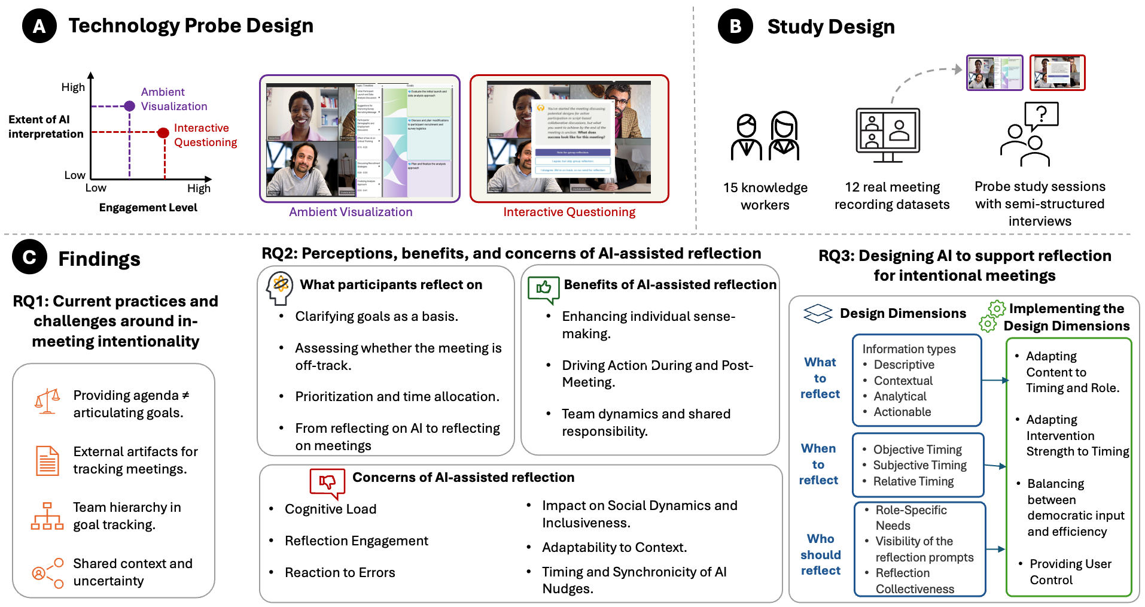
Task: Click the knowledge workers people icon
Action: pos(765,136)
